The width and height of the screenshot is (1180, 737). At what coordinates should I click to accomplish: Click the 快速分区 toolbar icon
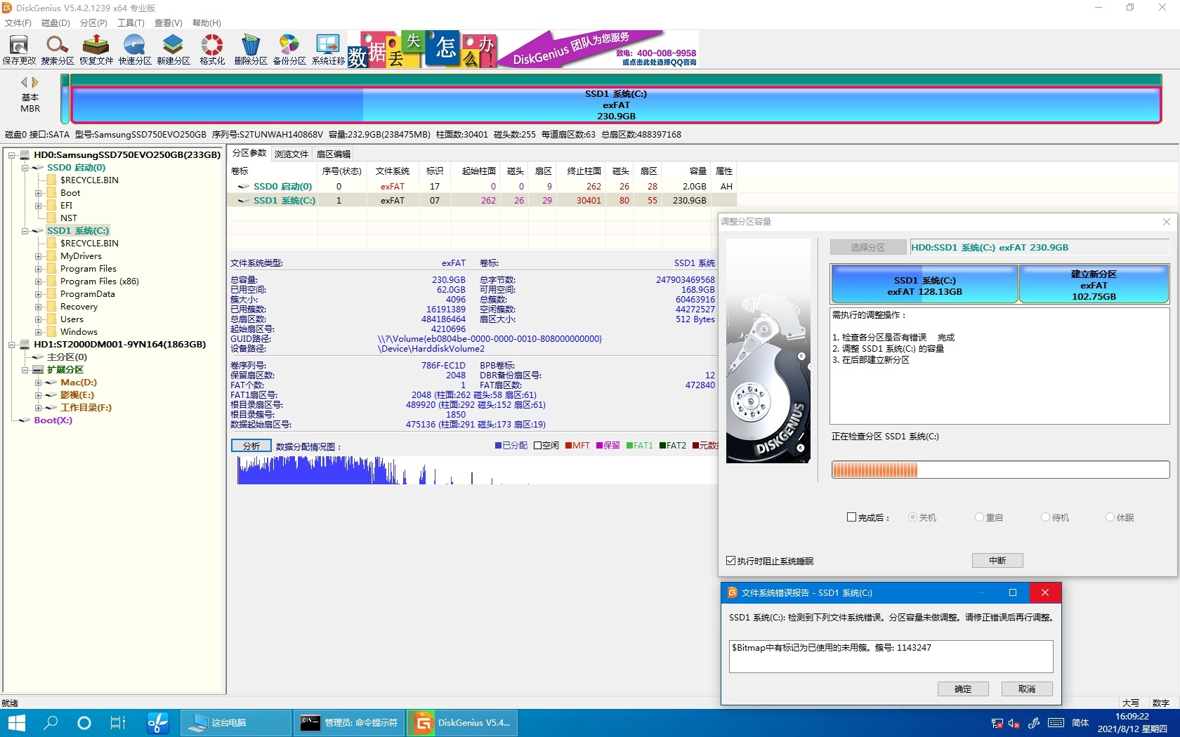point(135,50)
